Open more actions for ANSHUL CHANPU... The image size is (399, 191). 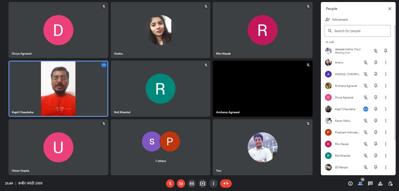[386, 74]
